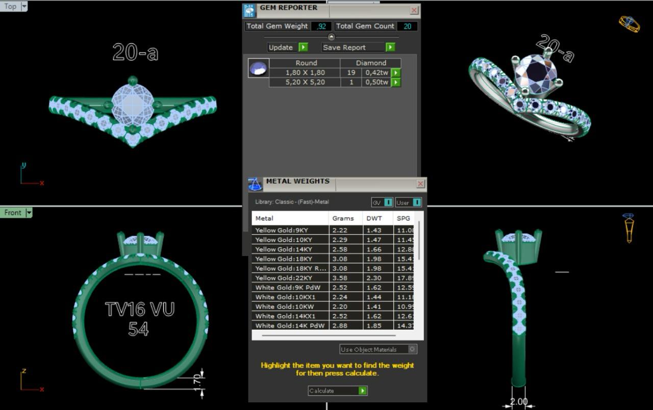Screen dimensions: 653x410
Task: Select the Yellow Gold:22KY row
Action: coord(333,278)
